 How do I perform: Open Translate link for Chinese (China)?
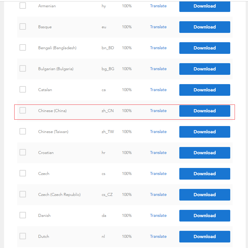point(158,111)
